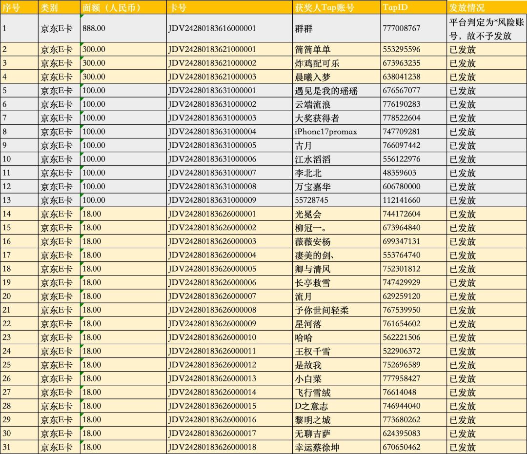The image size is (527, 454).
Task: Click the winner name 简简单单
Action: point(313,49)
